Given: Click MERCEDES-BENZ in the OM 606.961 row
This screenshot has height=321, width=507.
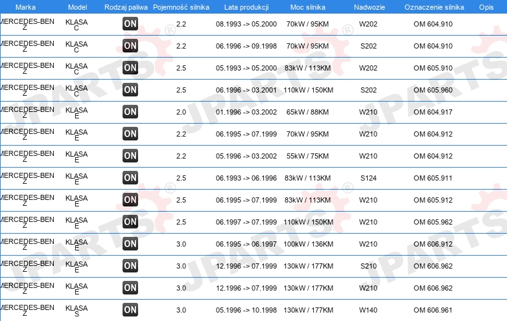Looking at the screenshot, I should pos(27,311).
